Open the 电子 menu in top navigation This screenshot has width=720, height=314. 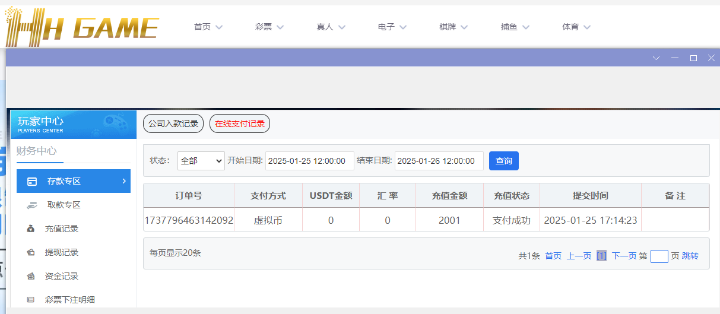[392, 27]
